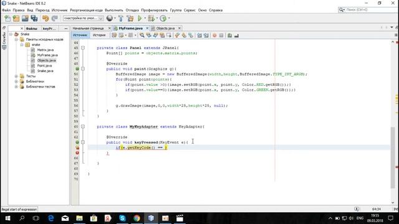The width and height of the screenshot is (399, 224).
Task: Fold the paint method code block
Action: tap(83, 69)
